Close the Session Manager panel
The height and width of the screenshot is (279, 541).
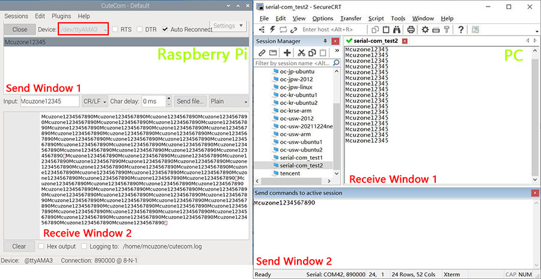click(335, 41)
